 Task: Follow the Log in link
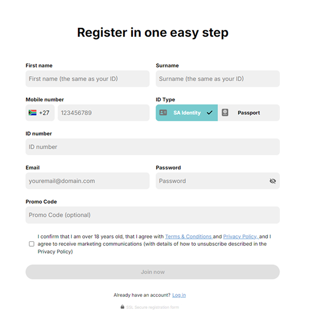coord(179,295)
